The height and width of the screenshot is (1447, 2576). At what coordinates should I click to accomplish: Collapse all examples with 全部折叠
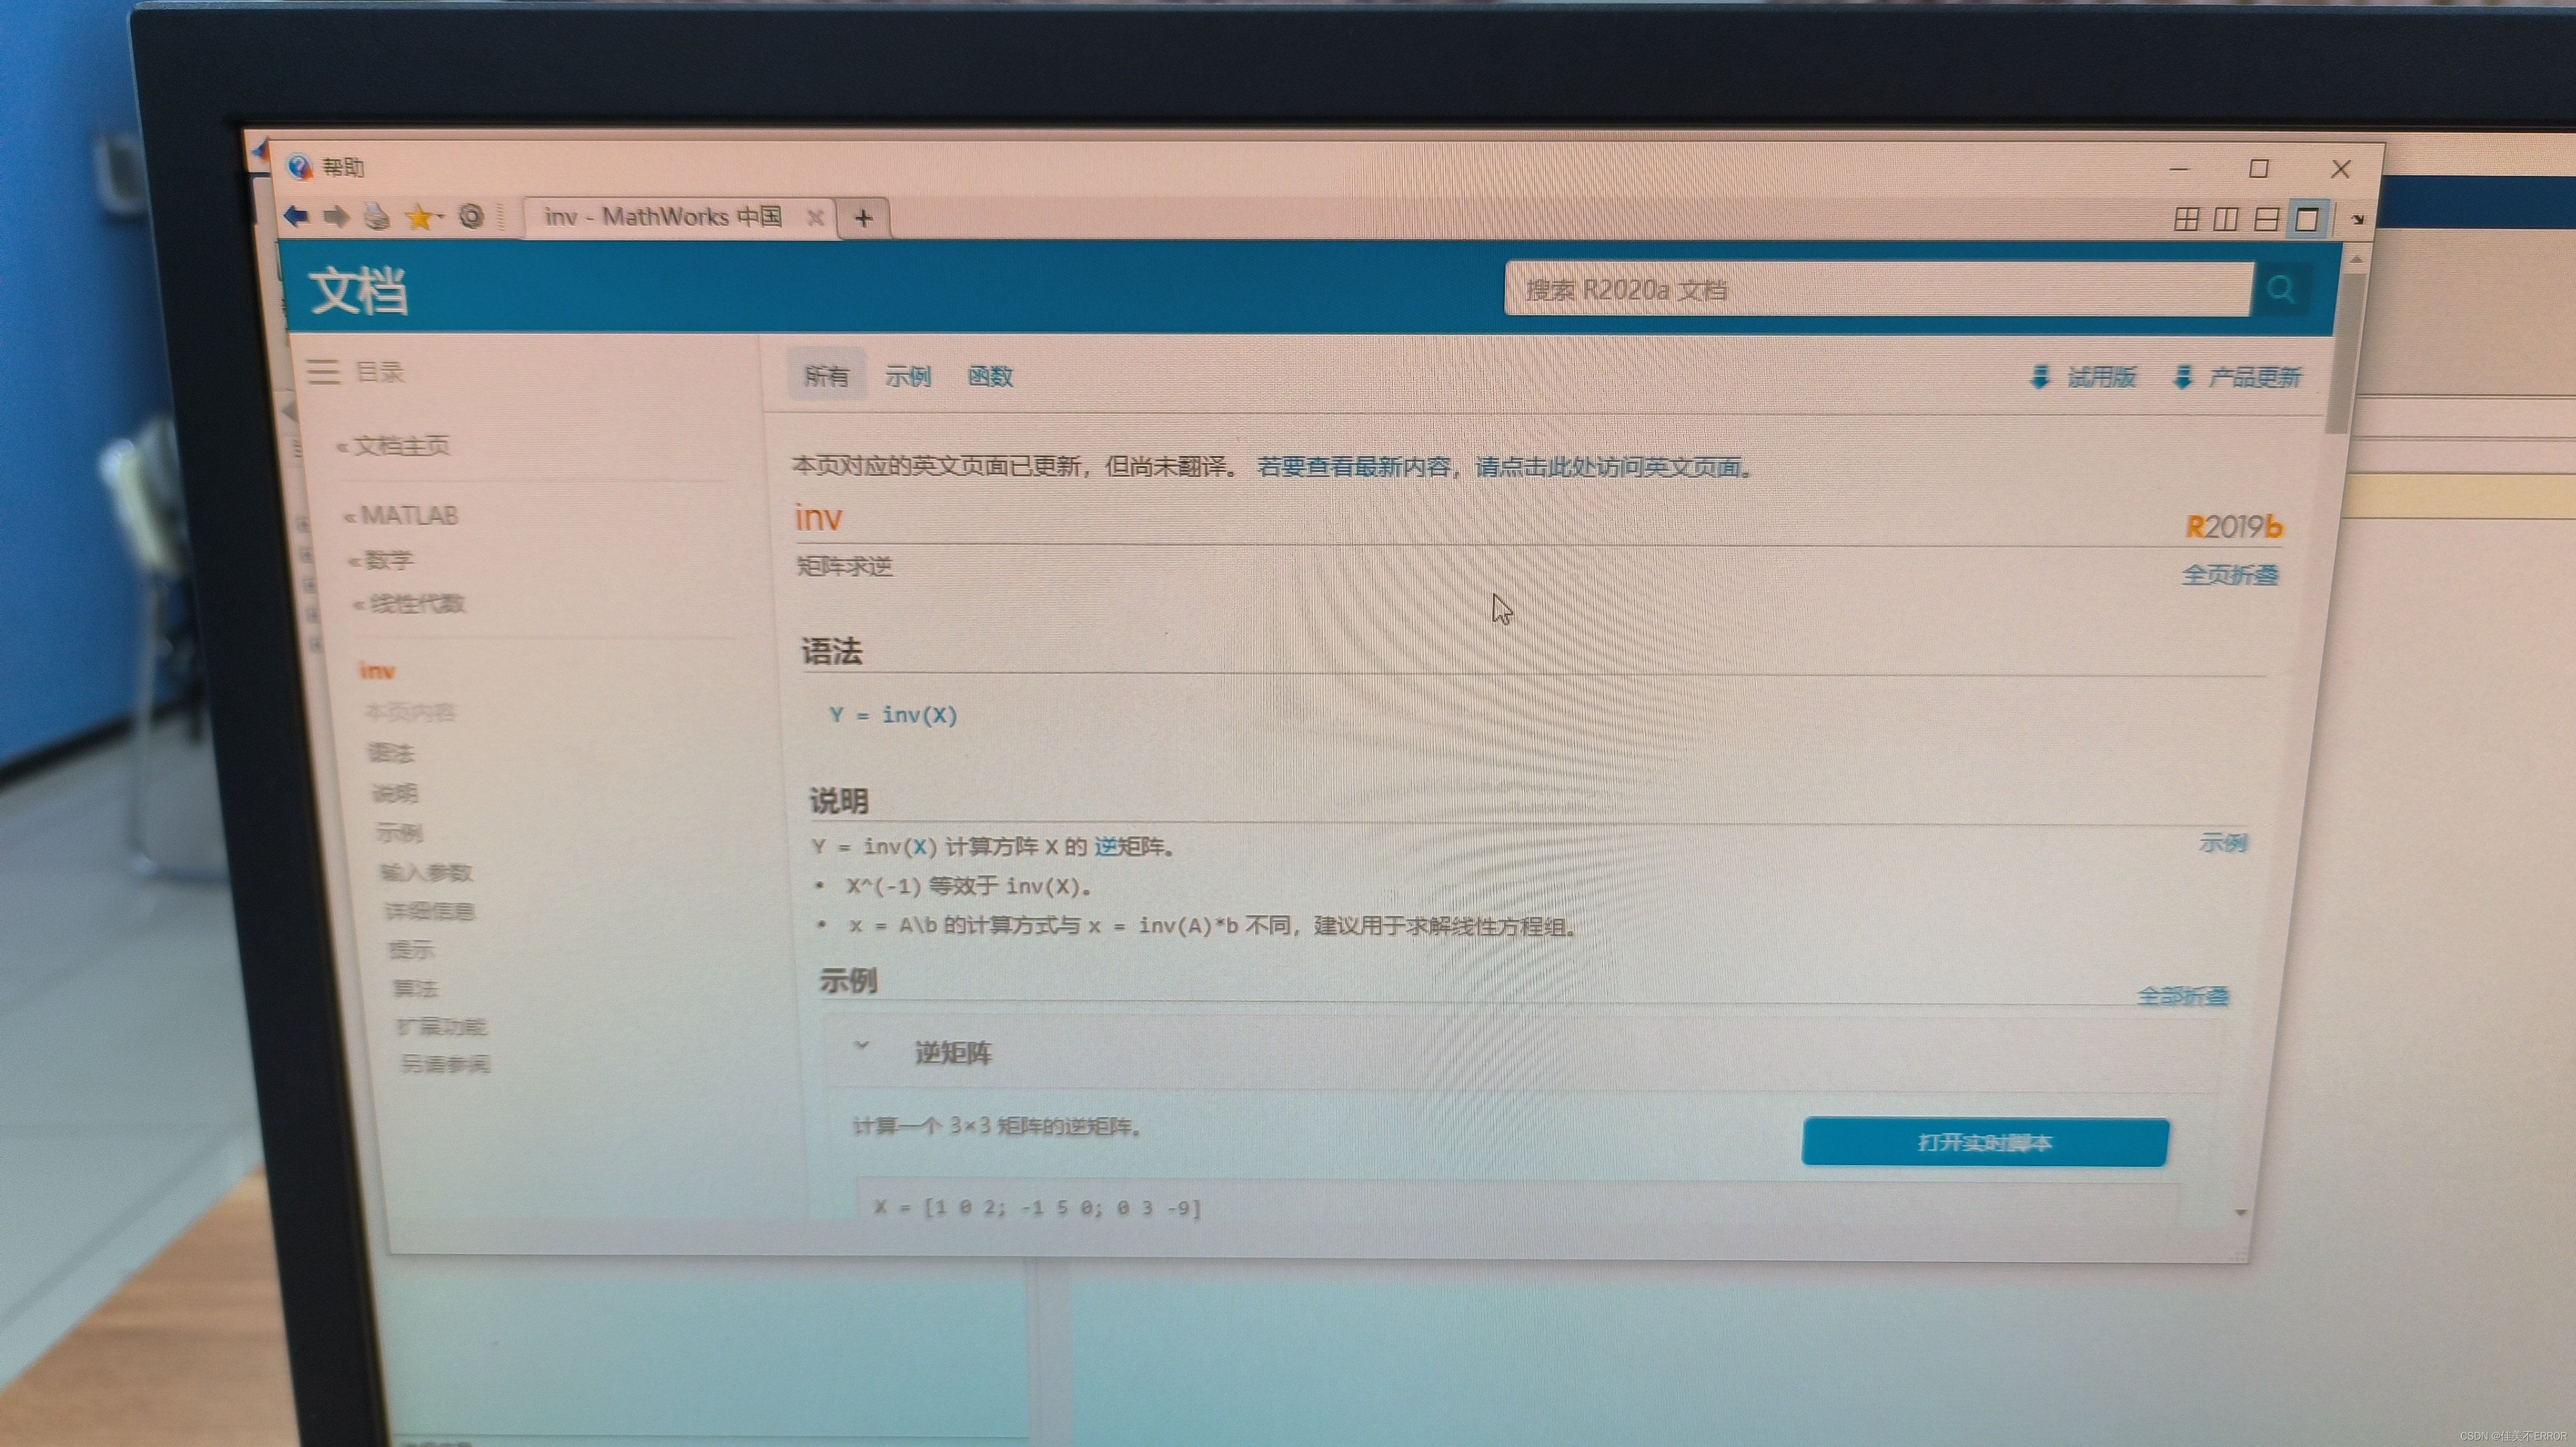pos(2183,995)
